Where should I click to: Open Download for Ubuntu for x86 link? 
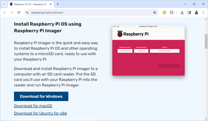coord(40,113)
